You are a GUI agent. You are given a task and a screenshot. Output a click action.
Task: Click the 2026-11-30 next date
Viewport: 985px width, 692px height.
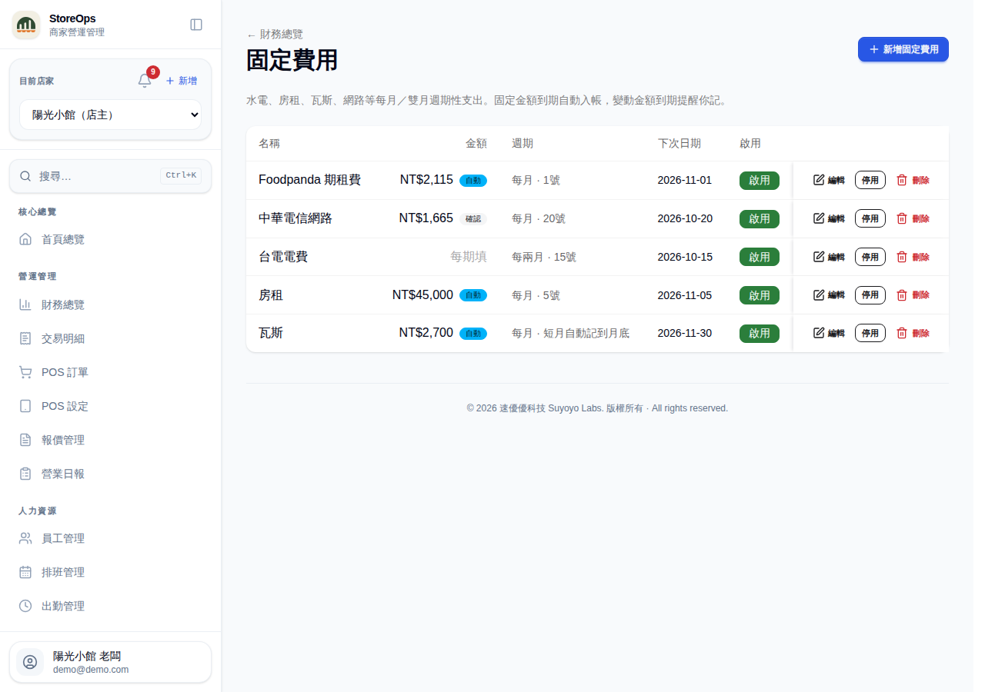pyautogui.click(x=685, y=333)
